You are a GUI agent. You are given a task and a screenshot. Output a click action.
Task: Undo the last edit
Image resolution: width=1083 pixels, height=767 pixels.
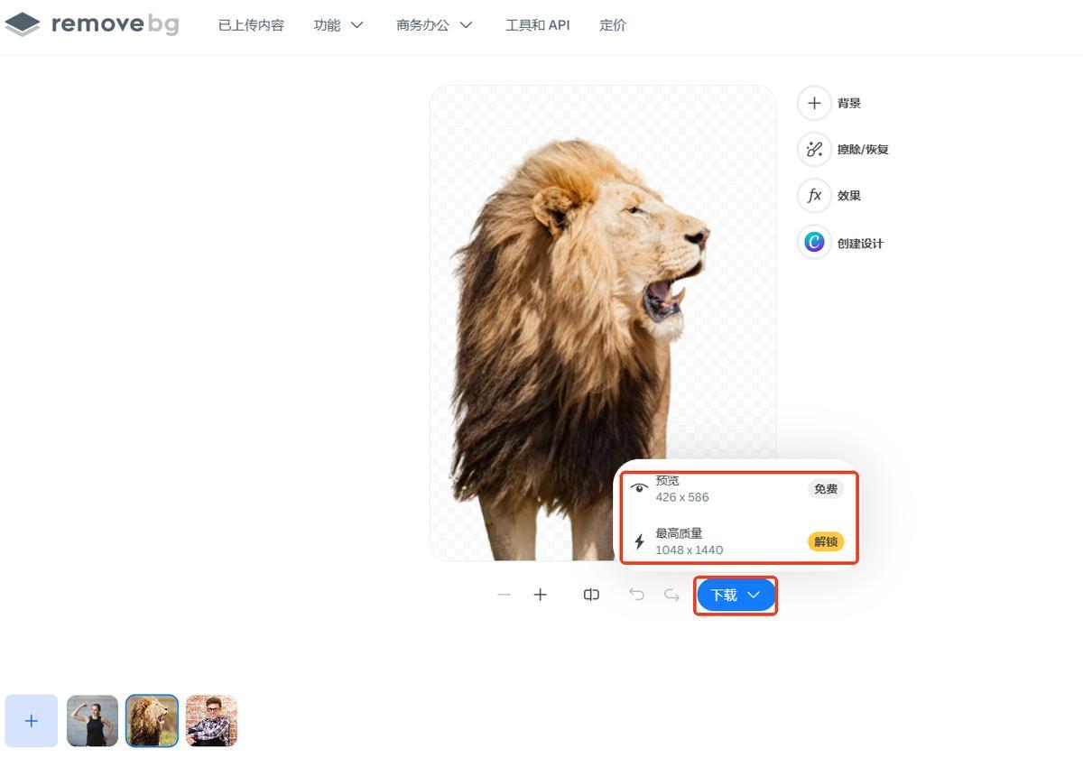(x=636, y=595)
